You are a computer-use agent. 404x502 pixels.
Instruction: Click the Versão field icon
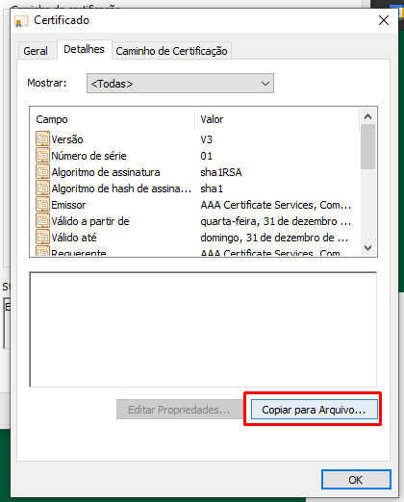[x=42, y=139]
